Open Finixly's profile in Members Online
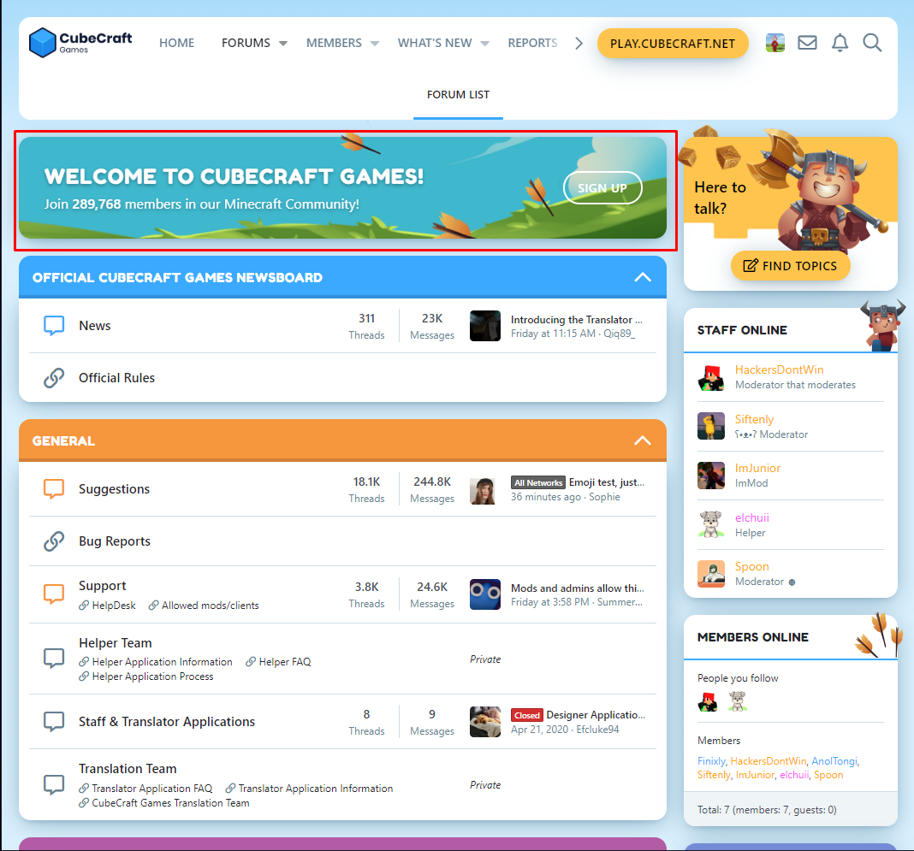The height and width of the screenshot is (851, 914). [711, 761]
